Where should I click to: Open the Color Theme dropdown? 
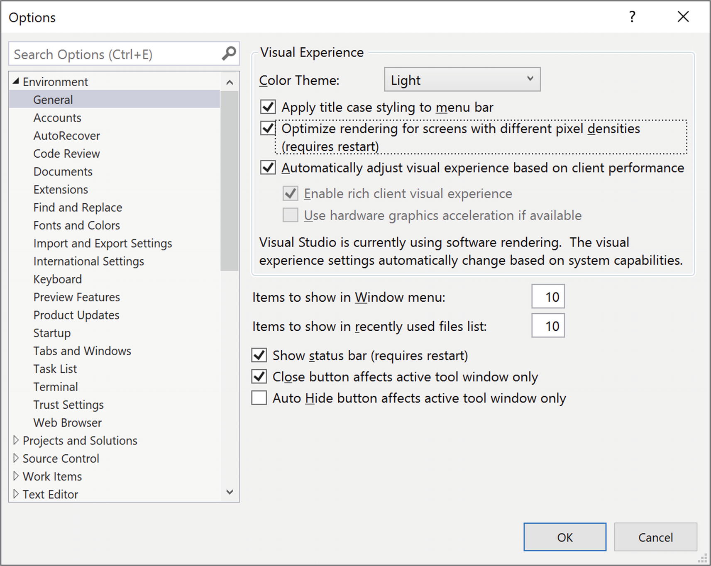click(x=462, y=80)
